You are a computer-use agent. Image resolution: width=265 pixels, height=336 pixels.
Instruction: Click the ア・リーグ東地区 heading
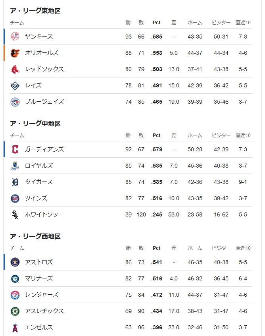[35, 10]
